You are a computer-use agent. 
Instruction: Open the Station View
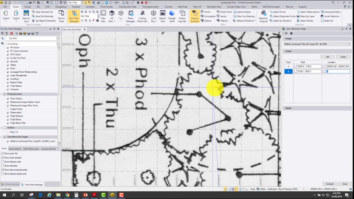coord(163,16)
